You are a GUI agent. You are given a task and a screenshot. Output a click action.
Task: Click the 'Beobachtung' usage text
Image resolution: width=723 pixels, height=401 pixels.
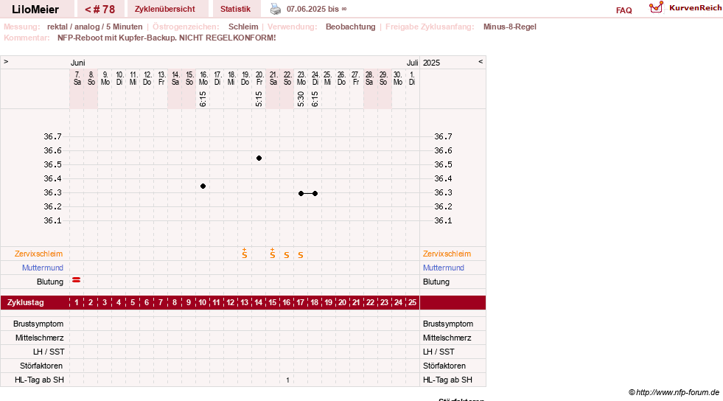(x=350, y=27)
